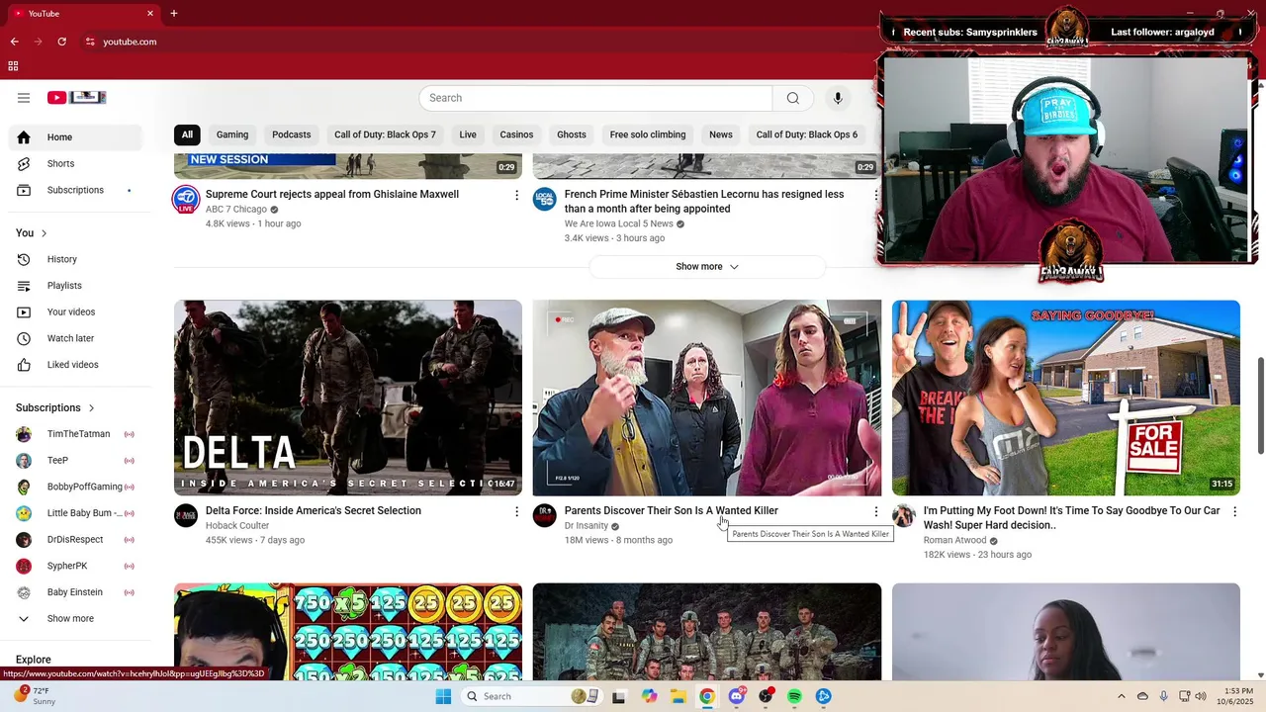Play the slot machine gems thumbnail

click(348, 632)
